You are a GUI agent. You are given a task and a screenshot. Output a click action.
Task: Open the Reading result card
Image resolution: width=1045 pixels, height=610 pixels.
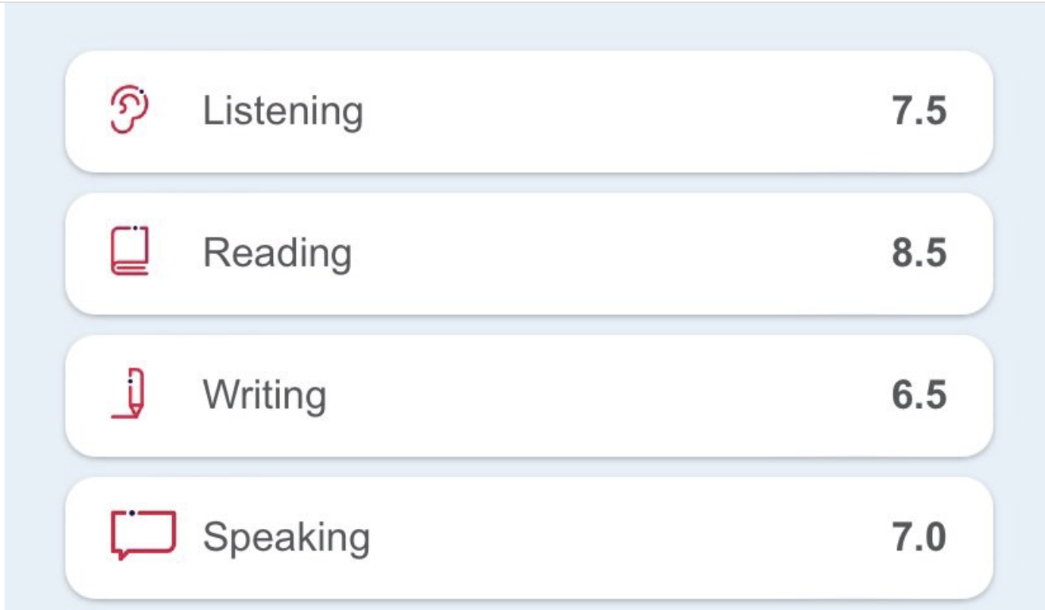(529, 253)
